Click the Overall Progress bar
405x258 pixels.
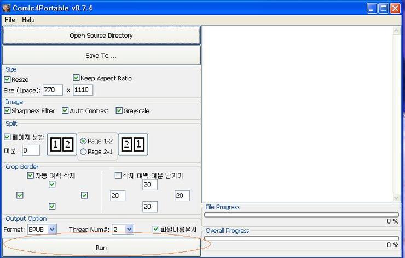point(301,238)
